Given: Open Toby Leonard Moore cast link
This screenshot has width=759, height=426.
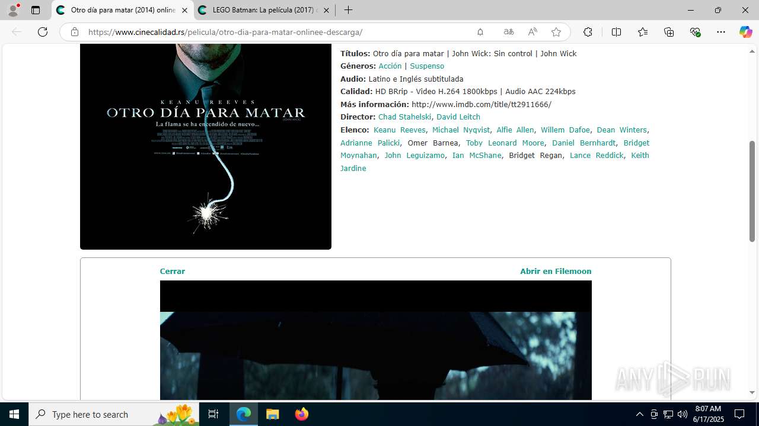Looking at the screenshot, I should (x=505, y=143).
